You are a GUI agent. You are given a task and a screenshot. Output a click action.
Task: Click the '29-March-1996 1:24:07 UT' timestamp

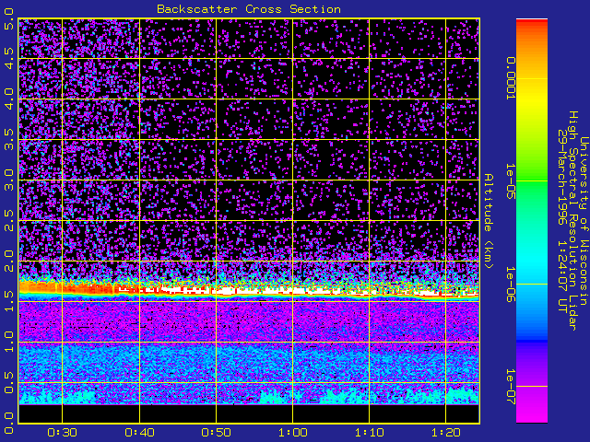coord(562,221)
